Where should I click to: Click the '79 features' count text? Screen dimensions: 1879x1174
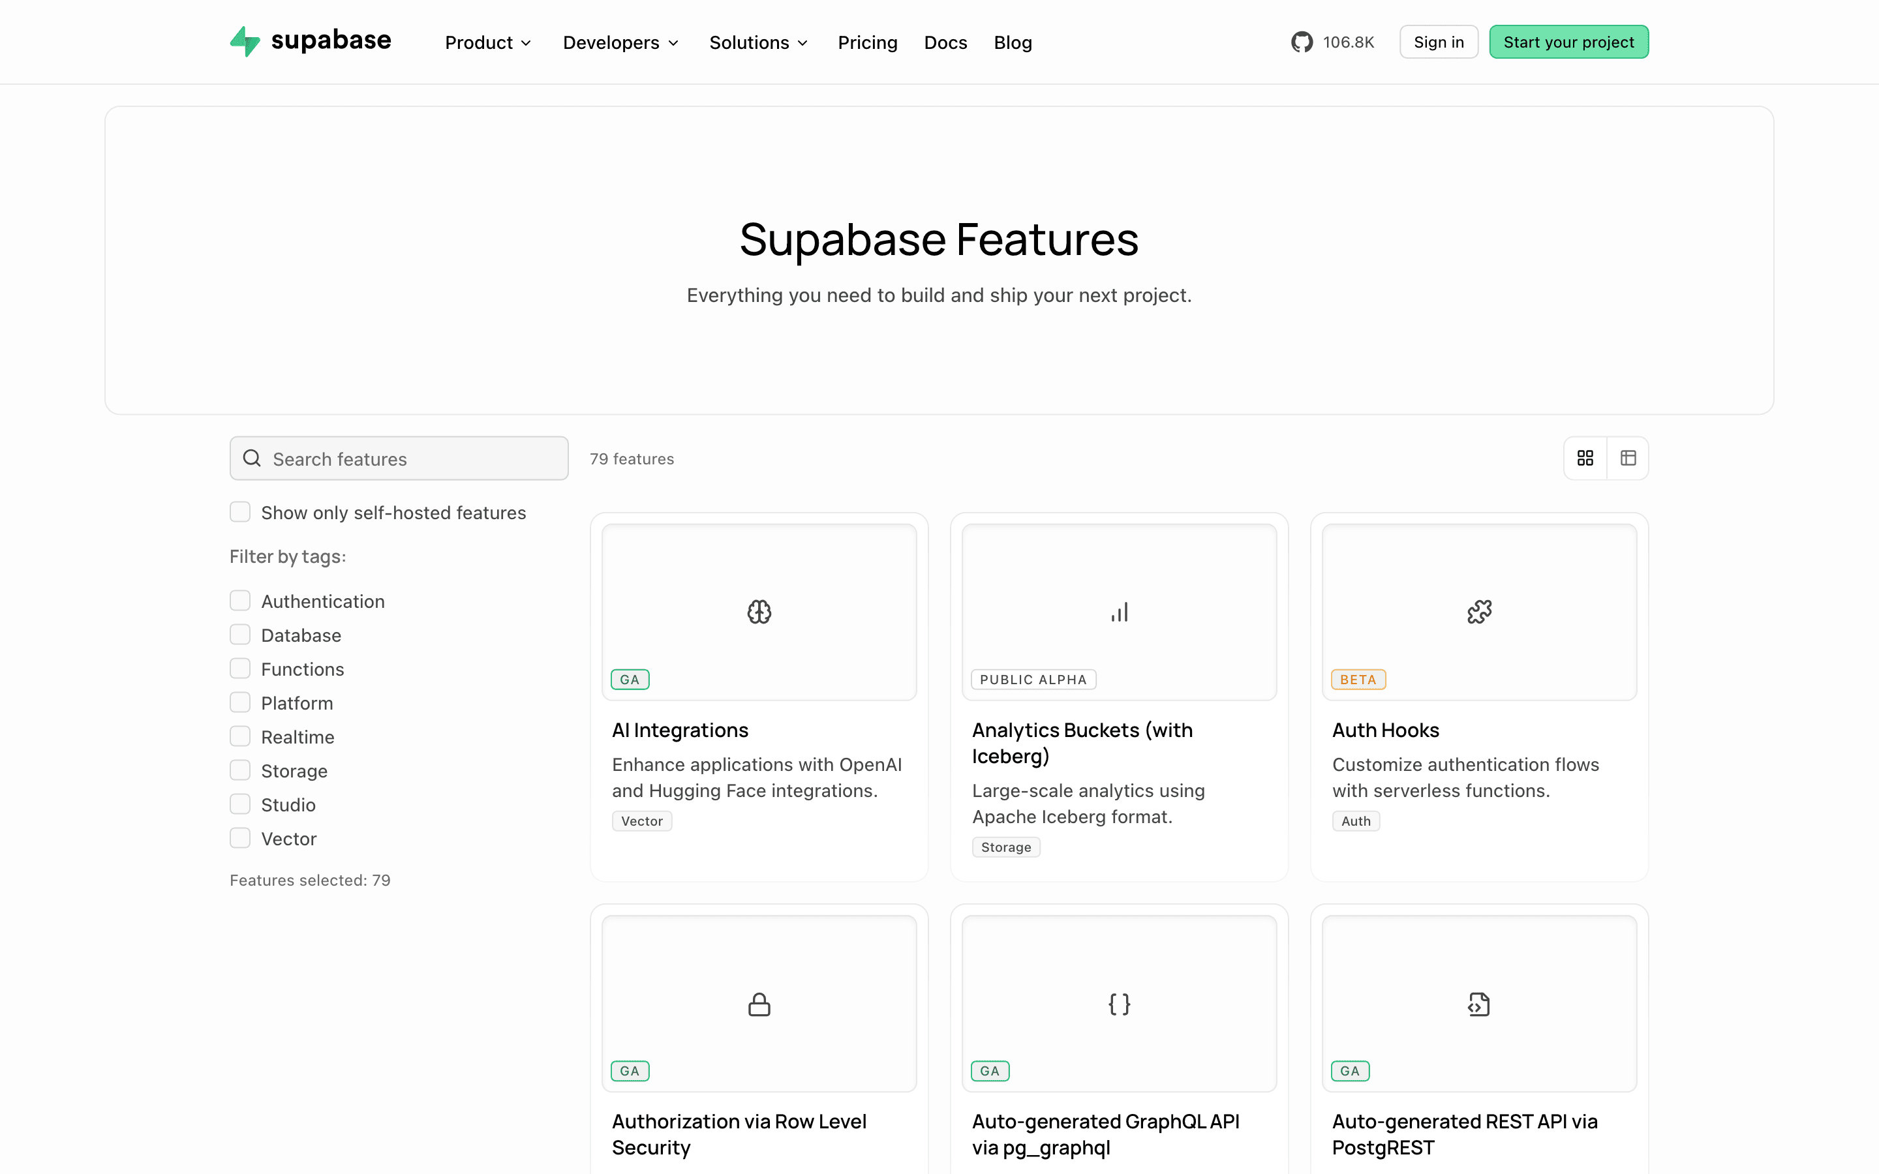(x=632, y=459)
